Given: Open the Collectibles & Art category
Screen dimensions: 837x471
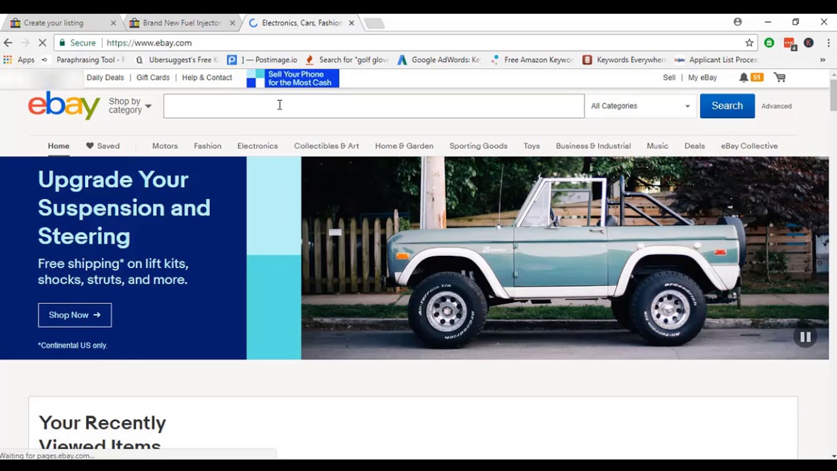Looking at the screenshot, I should [326, 146].
